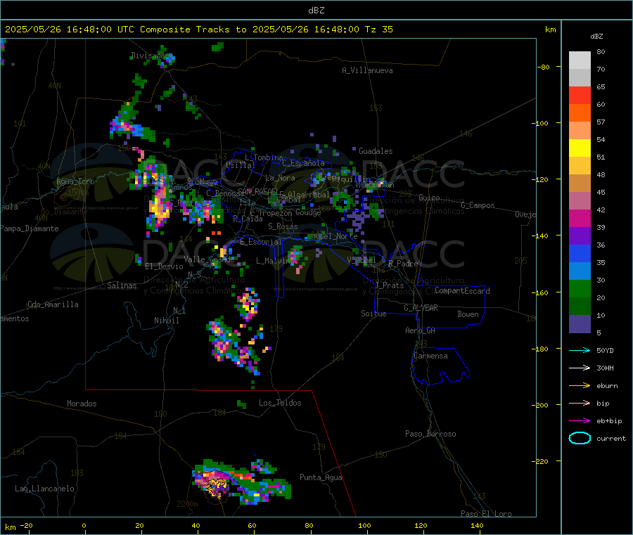Click the 'R_Padre' label

(403, 264)
